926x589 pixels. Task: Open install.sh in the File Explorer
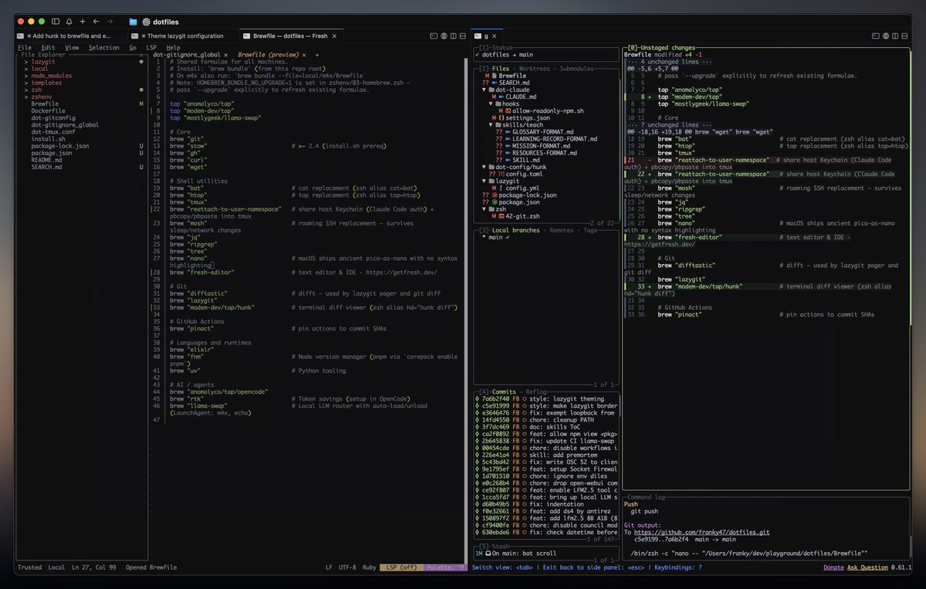[x=49, y=139]
